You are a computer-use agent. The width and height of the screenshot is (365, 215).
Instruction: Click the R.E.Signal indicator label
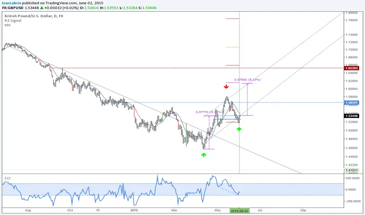point(13,20)
